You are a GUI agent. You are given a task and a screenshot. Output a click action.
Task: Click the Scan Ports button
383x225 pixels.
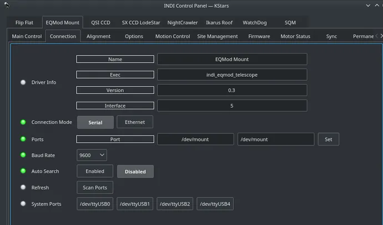click(95, 187)
